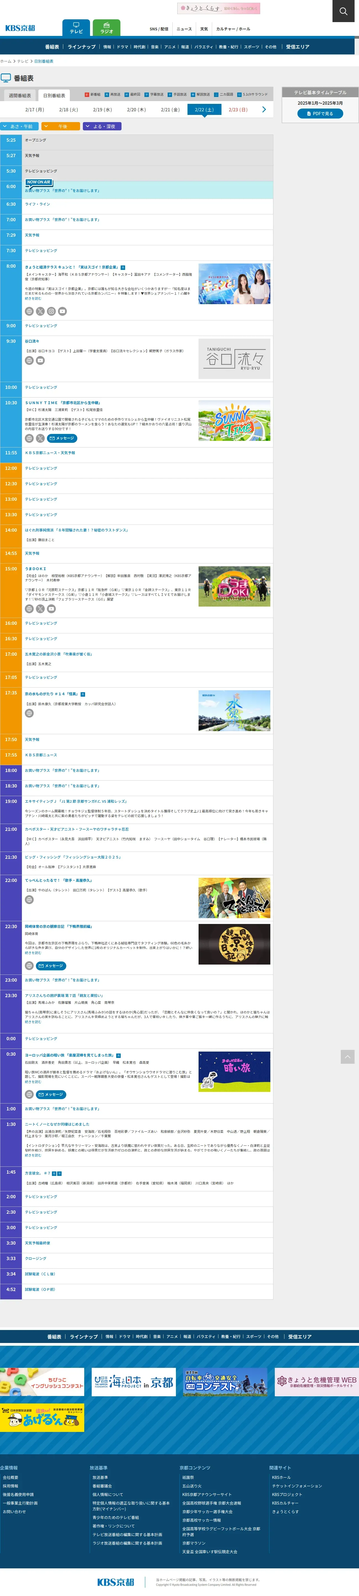Open うまDOKI program title link

(35, 569)
